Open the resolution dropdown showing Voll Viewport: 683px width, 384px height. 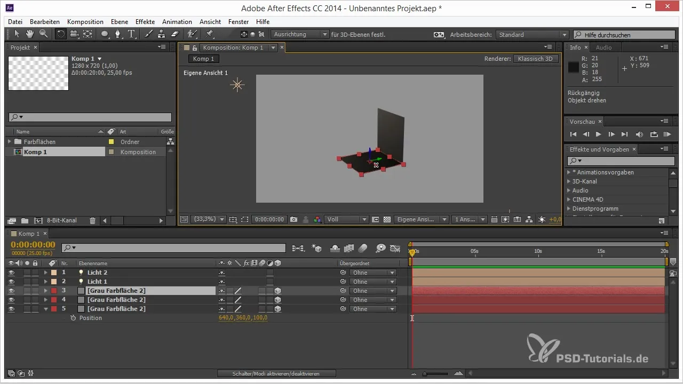click(x=347, y=219)
